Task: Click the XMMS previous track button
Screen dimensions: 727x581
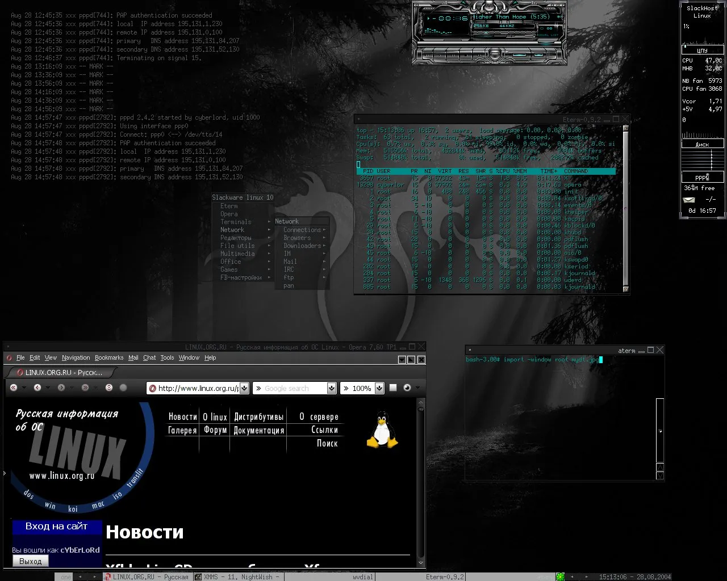Action: click(427, 55)
